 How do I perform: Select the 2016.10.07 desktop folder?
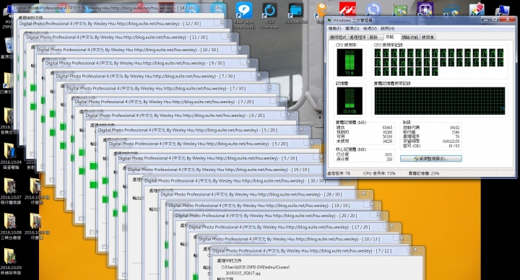(11, 191)
